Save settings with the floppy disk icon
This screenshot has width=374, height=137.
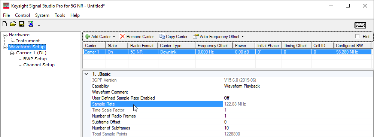point(22,24)
